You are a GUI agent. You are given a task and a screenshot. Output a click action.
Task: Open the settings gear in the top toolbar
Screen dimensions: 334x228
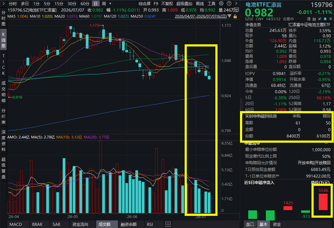coord(221,3)
